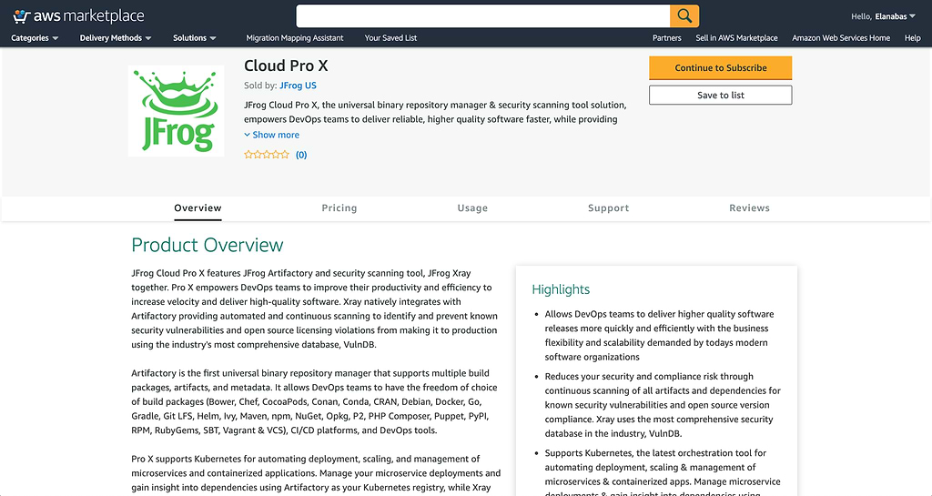Open Sell in AWS Marketplace
Image resolution: width=932 pixels, height=496 pixels.
[x=736, y=38]
